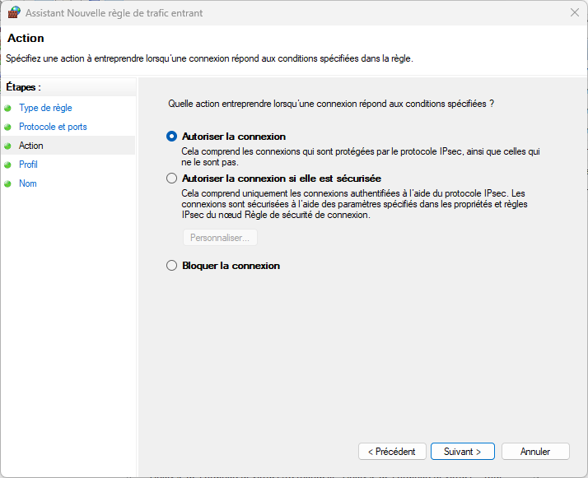The height and width of the screenshot is (478, 588).
Task: Click green bullet beside Type de règle
Action: [8, 108]
